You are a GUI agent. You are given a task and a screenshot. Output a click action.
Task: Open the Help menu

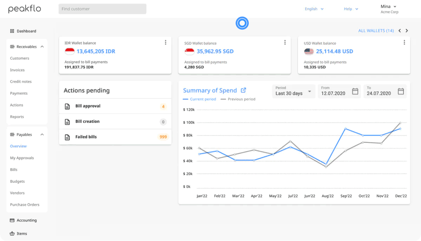[351, 9]
